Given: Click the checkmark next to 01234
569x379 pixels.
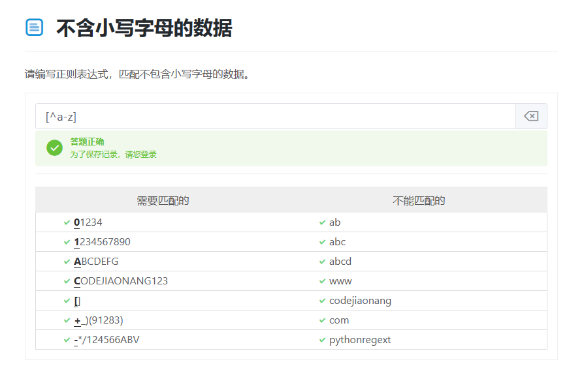Looking at the screenshot, I should pyautogui.click(x=67, y=222).
